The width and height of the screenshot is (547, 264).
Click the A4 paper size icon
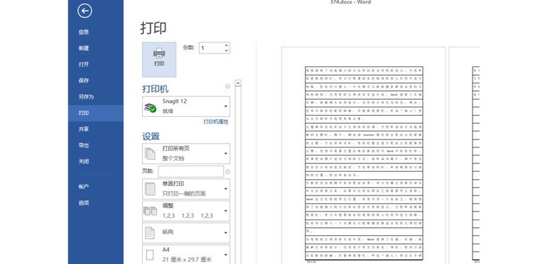pyautogui.click(x=150, y=255)
